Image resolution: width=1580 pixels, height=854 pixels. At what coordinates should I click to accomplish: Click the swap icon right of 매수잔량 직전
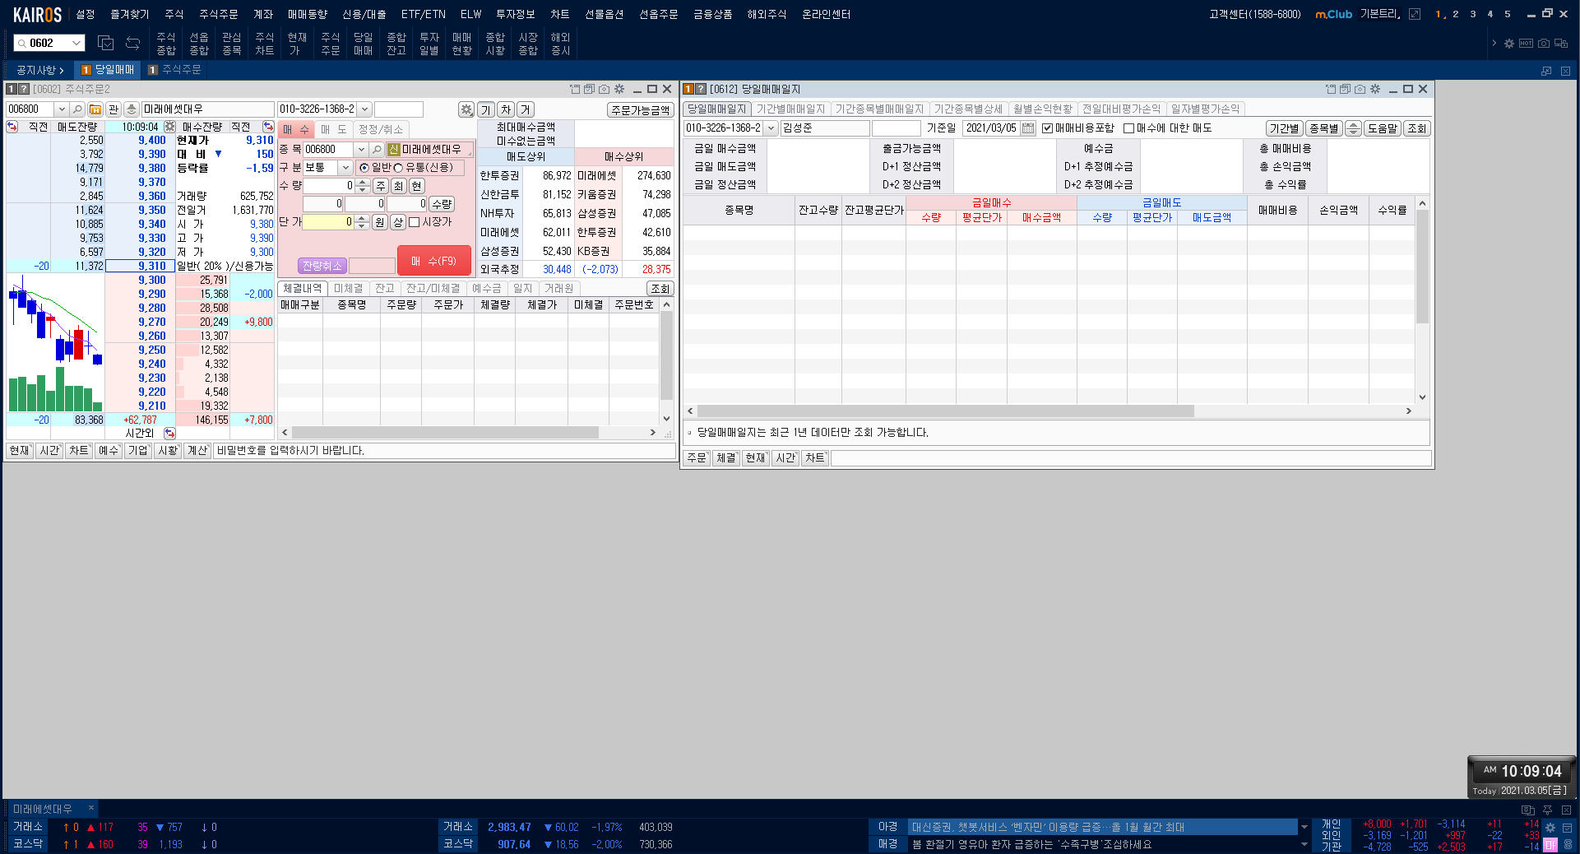268,127
